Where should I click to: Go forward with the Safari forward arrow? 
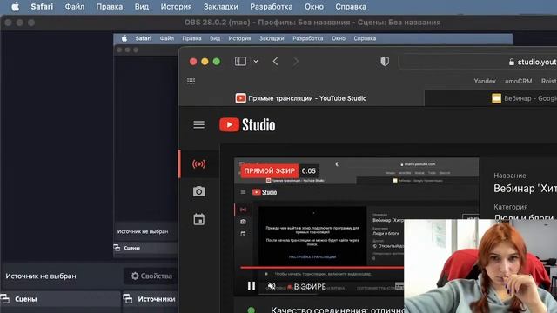point(296,62)
